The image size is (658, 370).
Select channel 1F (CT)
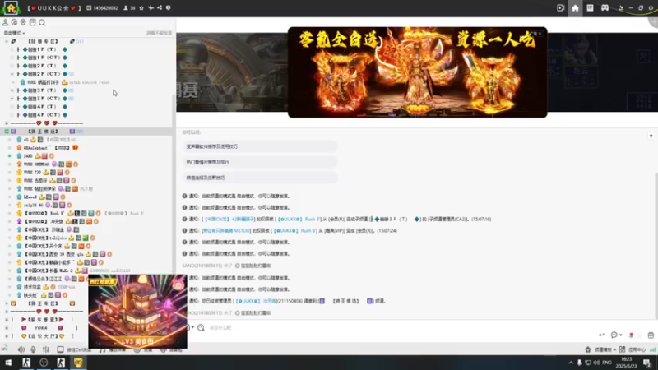[44, 58]
